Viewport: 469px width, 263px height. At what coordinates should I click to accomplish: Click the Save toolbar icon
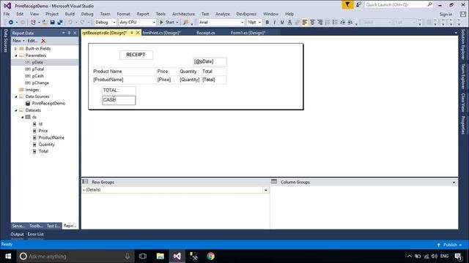pyautogui.click(x=52, y=23)
